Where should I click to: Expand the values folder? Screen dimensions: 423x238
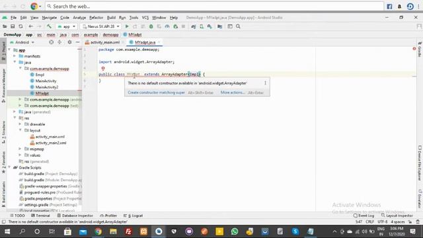(20, 155)
